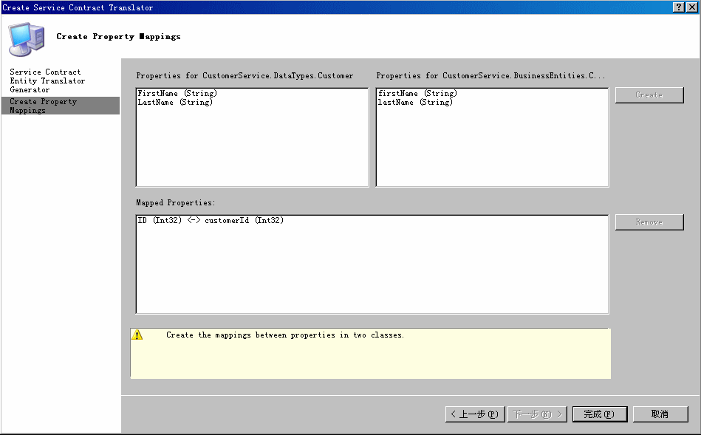Select firstName (String) in BusinessEntities list
This screenshot has height=435, width=701.
coord(417,94)
